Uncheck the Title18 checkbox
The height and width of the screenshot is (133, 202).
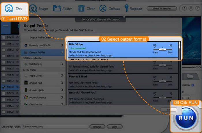pyautogui.click(x=3, y=87)
